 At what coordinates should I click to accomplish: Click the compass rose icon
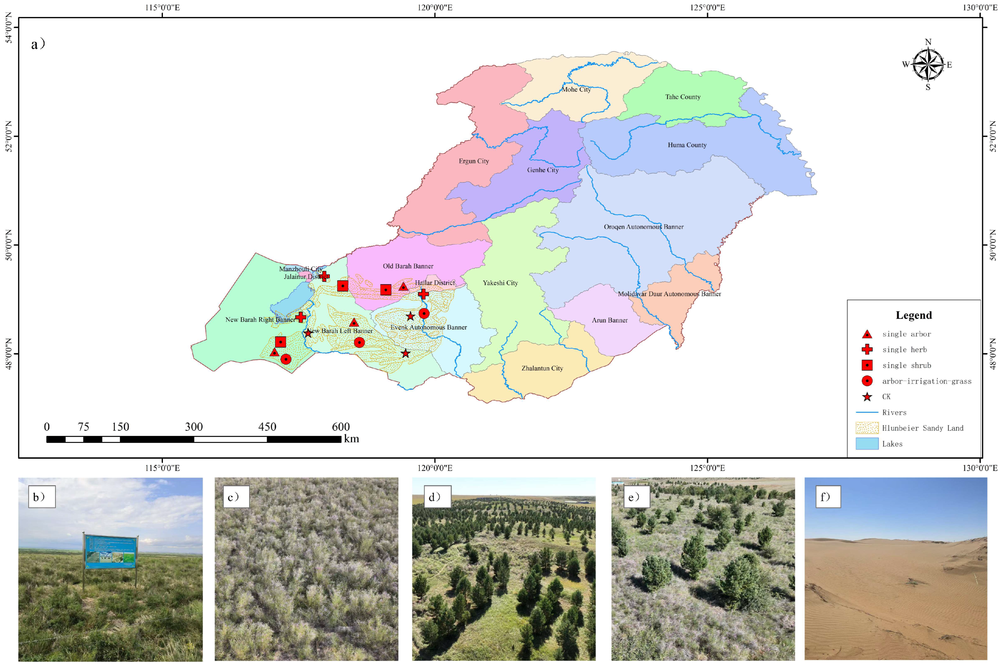point(928,65)
